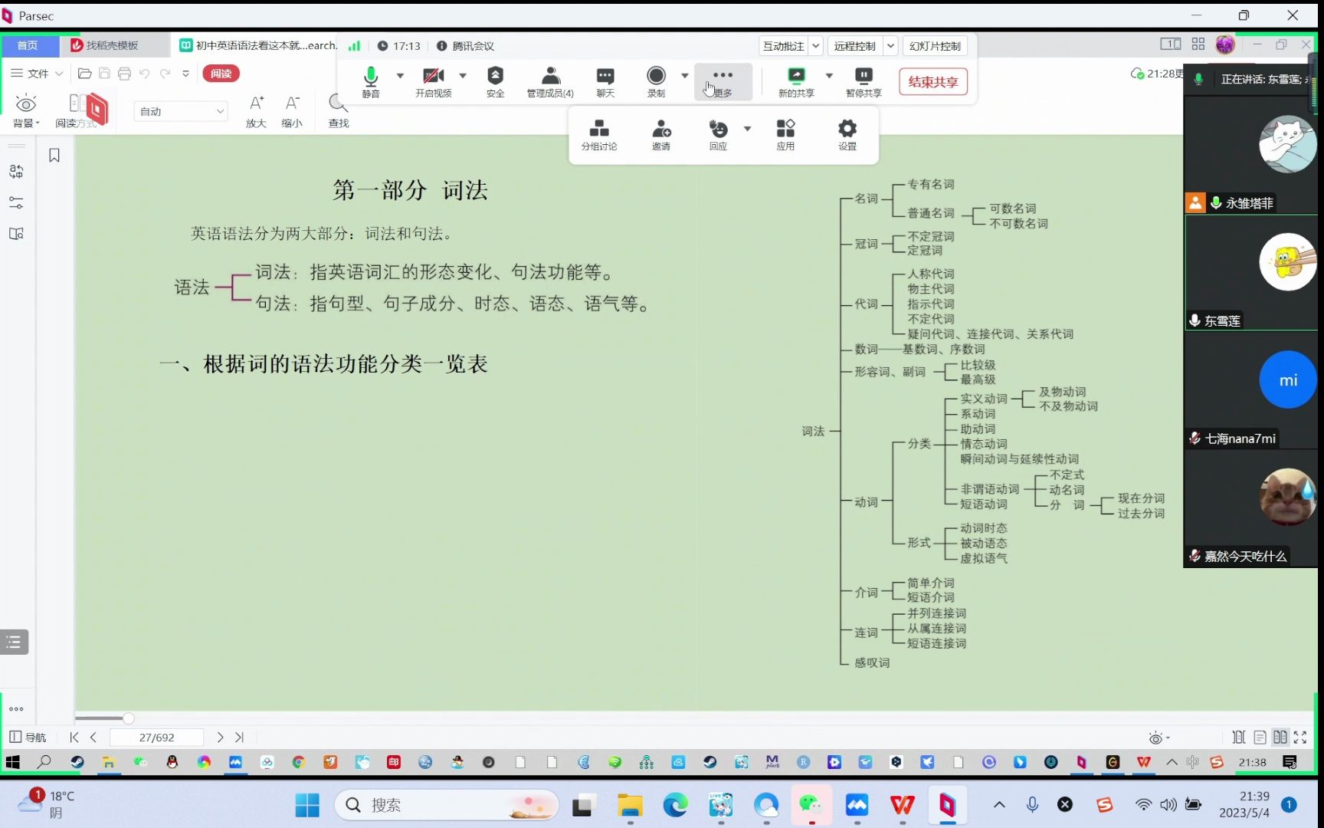
Task: Open the adjustment sliders sidebar icon
Action: [16, 203]
